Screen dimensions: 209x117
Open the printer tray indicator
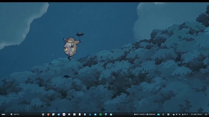click(174, 114)
